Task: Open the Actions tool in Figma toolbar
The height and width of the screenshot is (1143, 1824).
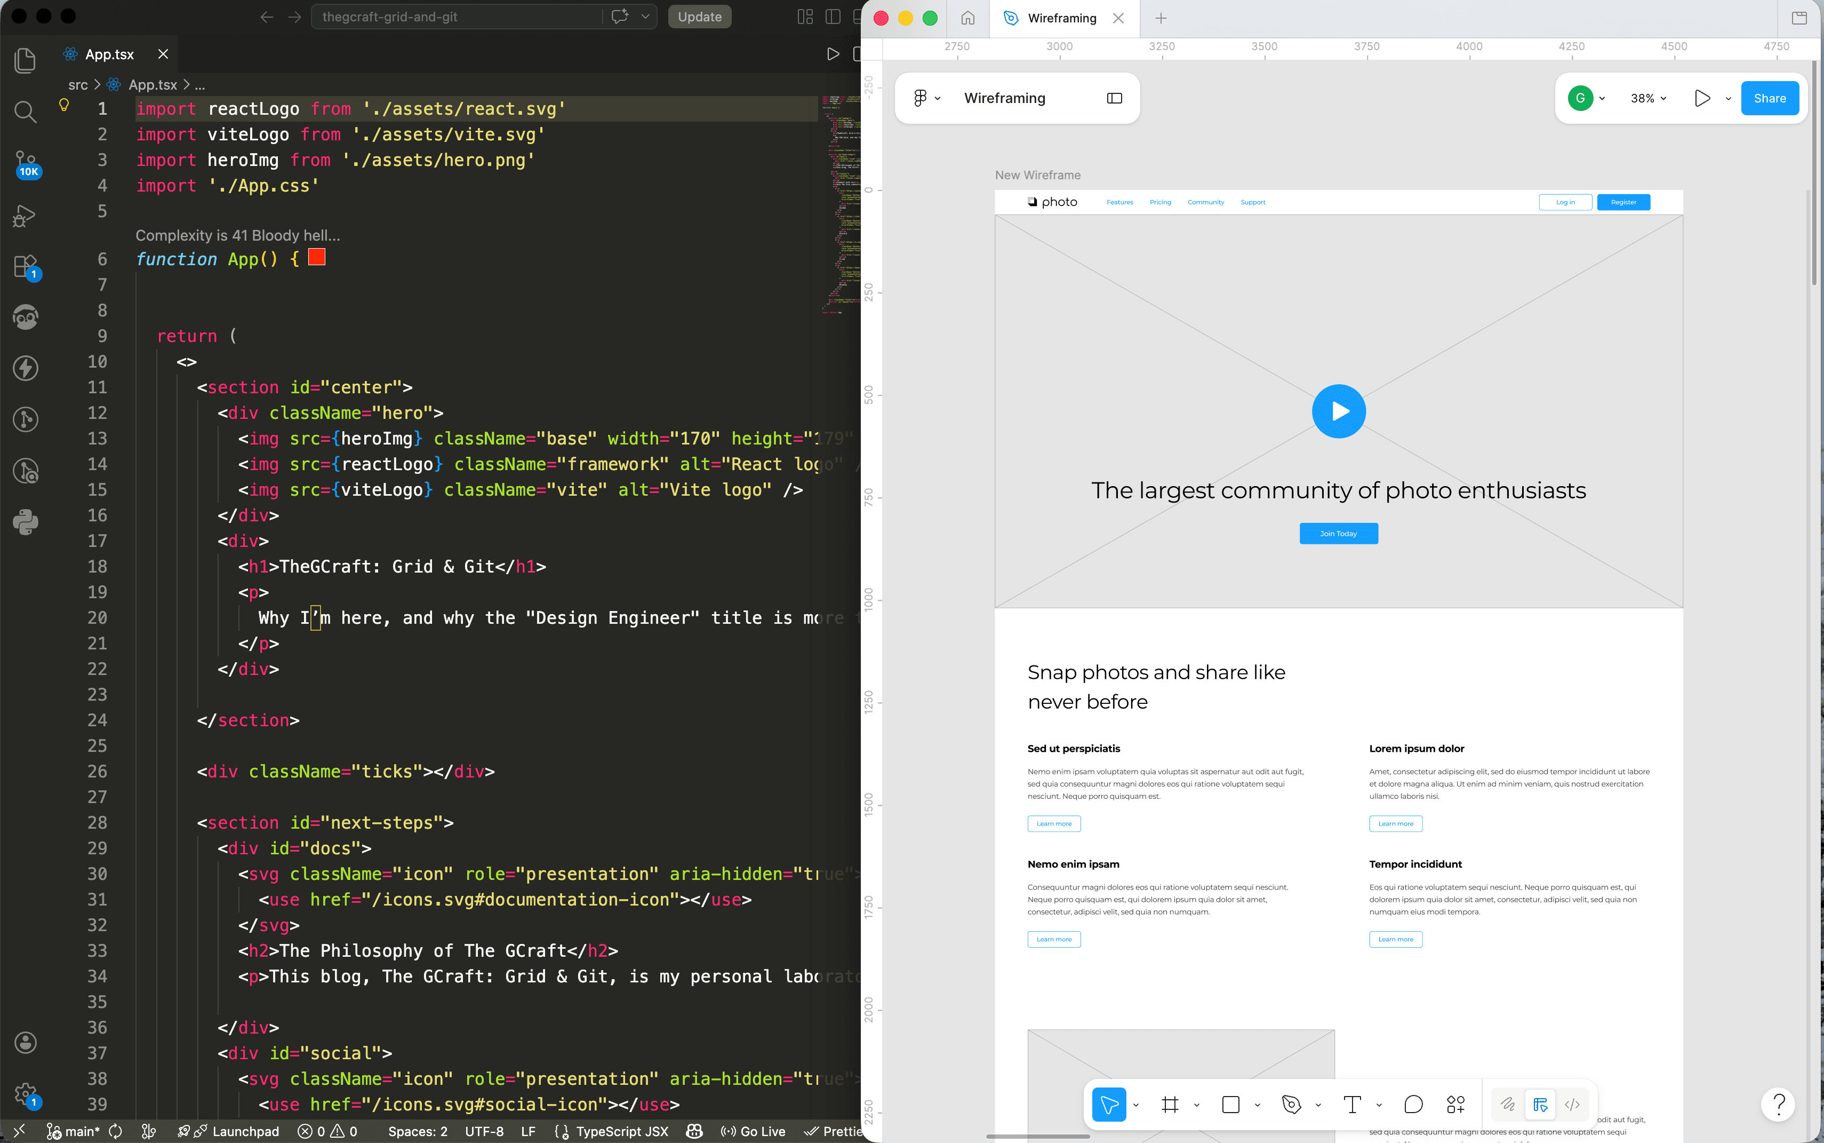Action: 1455,1105
